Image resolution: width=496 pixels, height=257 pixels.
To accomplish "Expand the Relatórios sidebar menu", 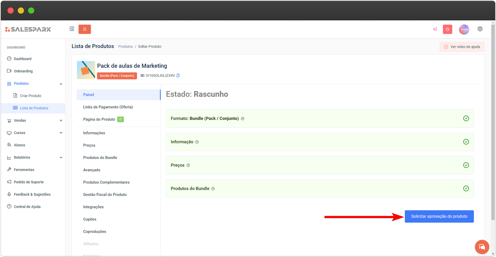I will pos(61,157).
